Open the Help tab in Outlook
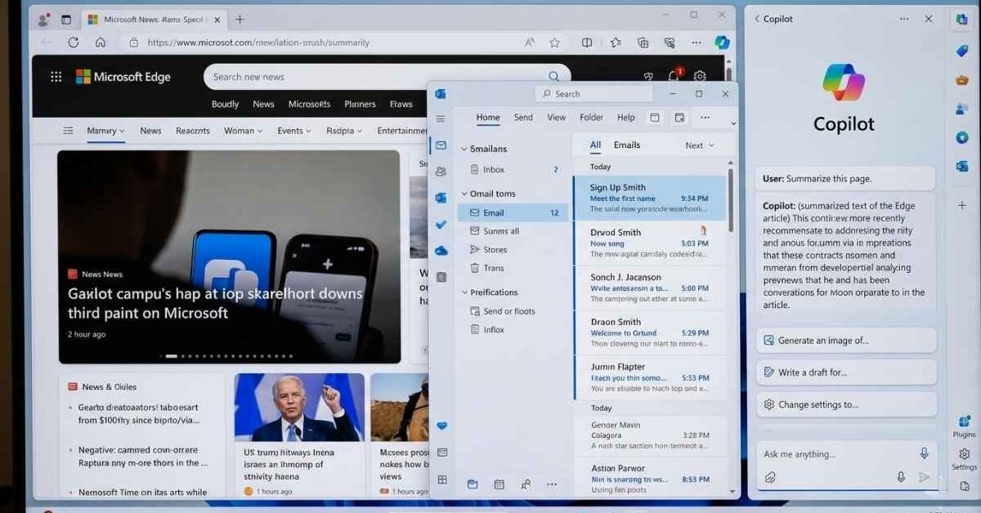 (626, 118)
